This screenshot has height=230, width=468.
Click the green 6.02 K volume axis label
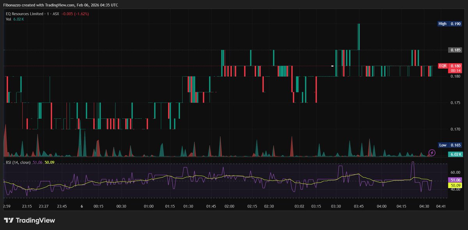pos(455,154)
